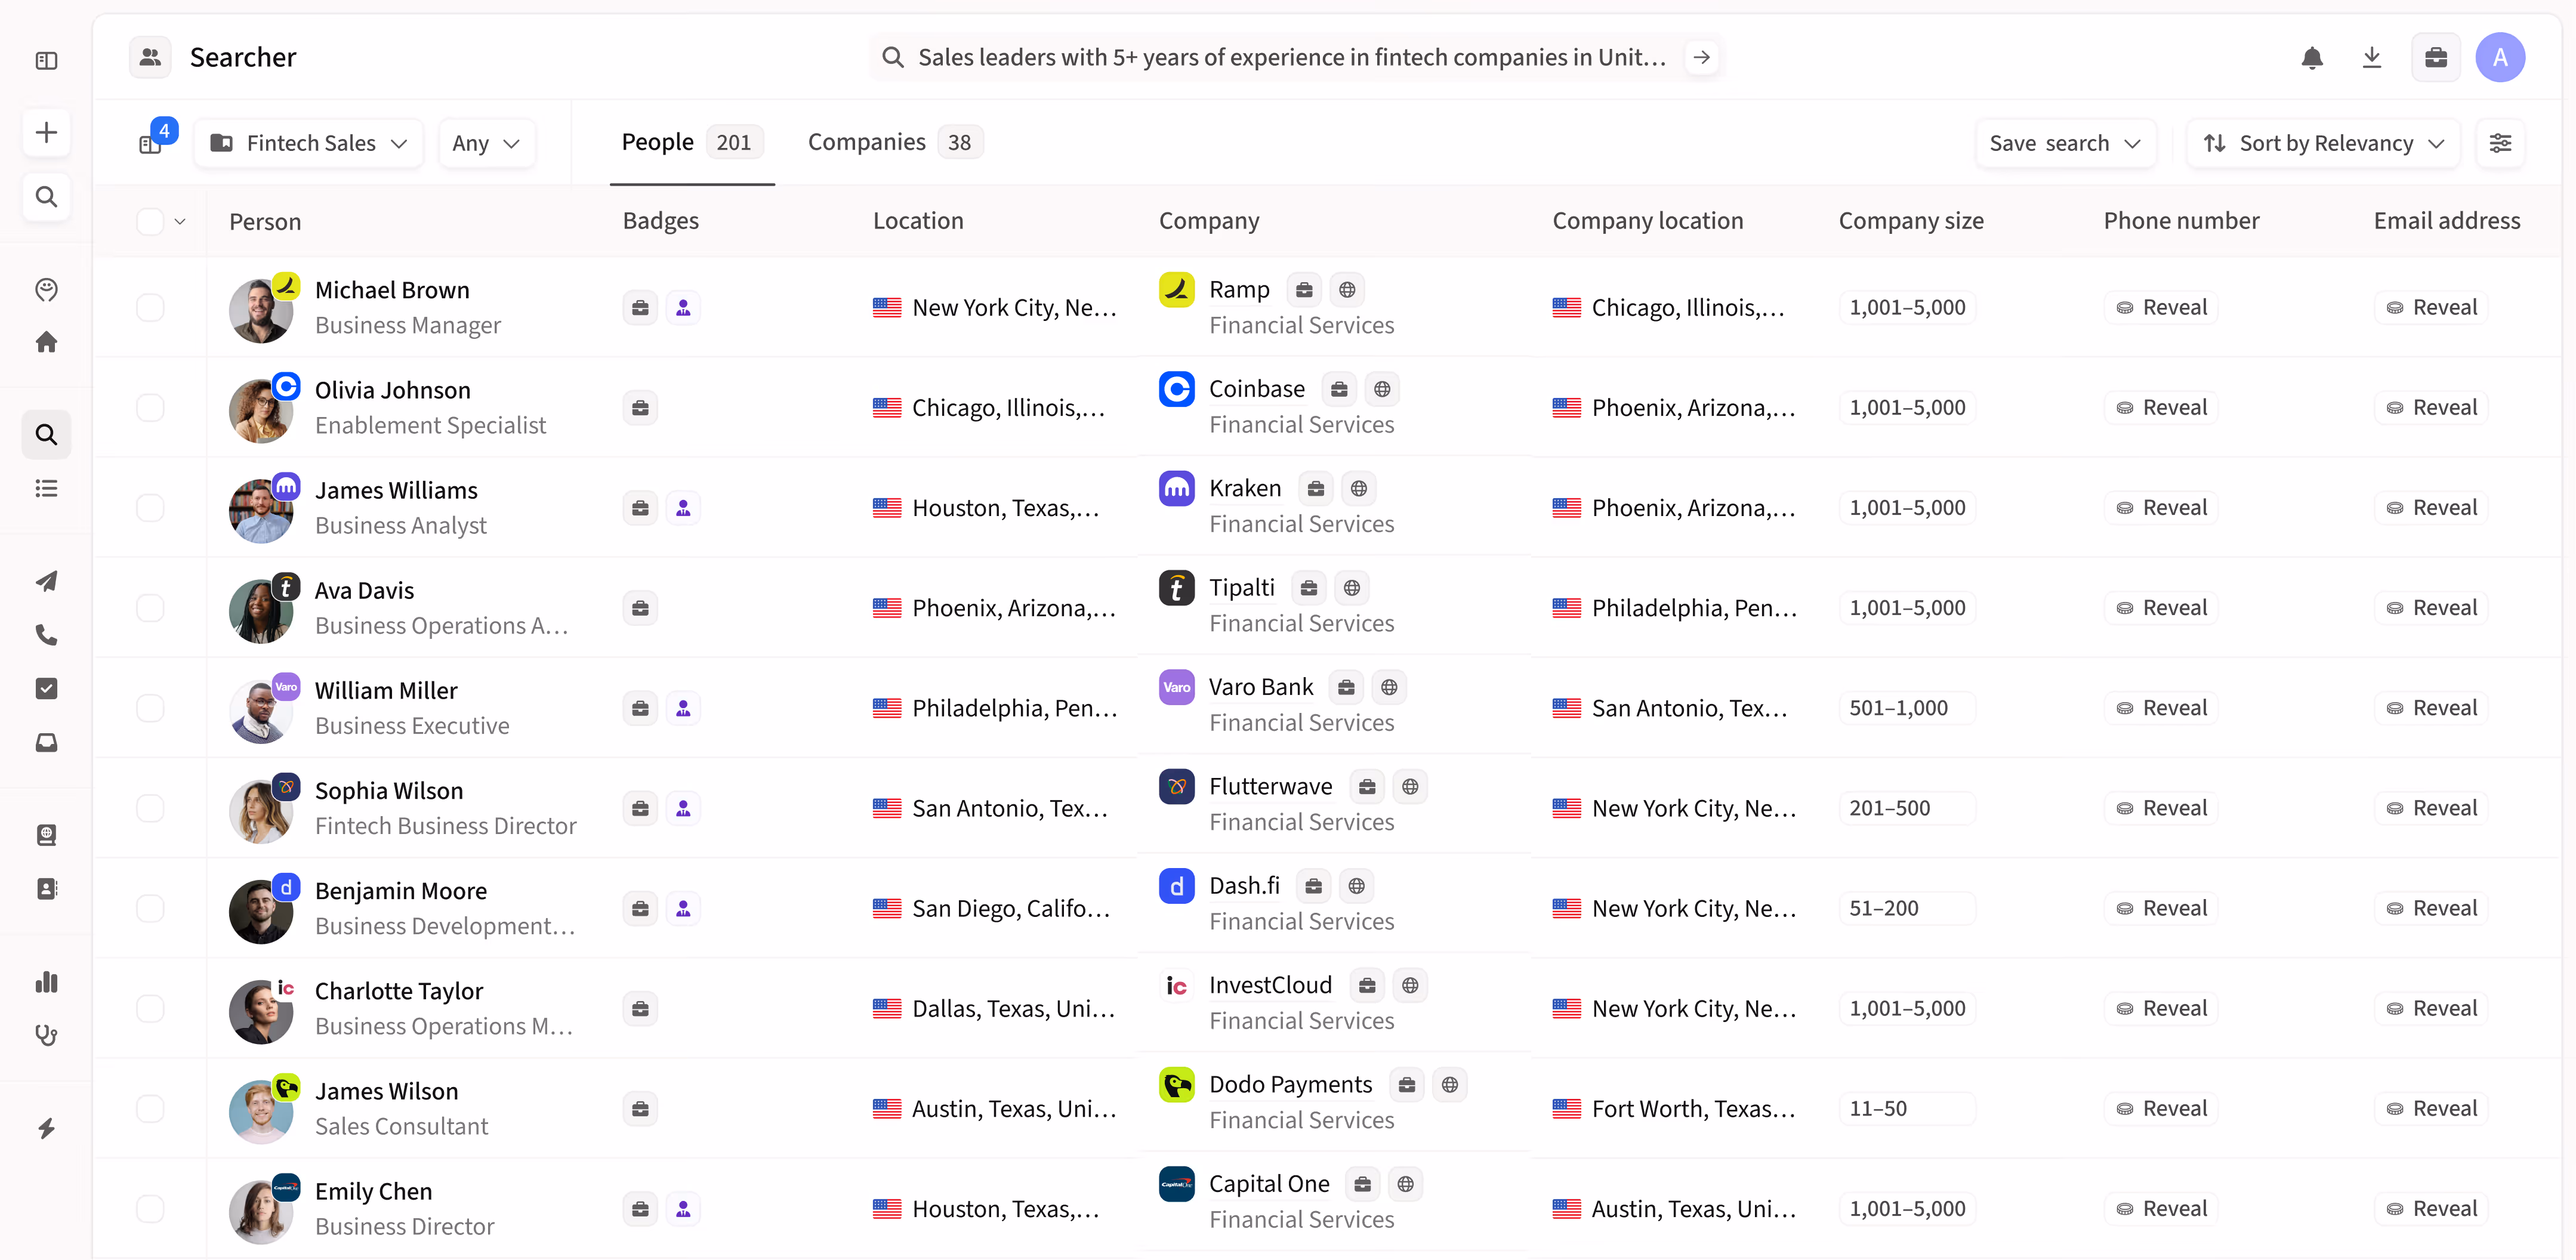Toggle the sidebar panel icon
The height and width of the screenshot is (1260, 2576).
[x=46, y=61]
